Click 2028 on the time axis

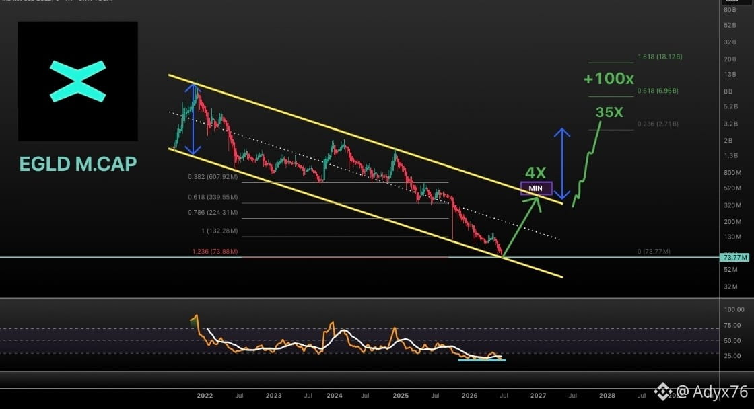[607, 395]
